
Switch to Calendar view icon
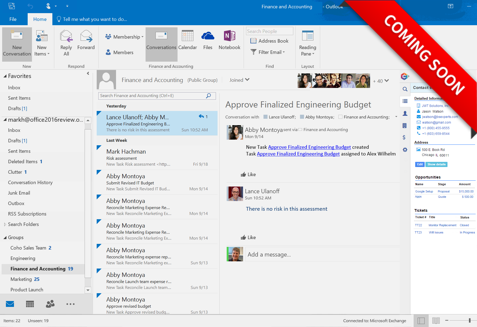pyautogui.click(x=30, y=304)
